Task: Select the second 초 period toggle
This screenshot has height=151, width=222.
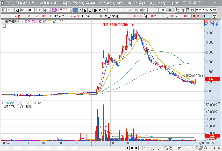Action: click(x=100, y=10)
